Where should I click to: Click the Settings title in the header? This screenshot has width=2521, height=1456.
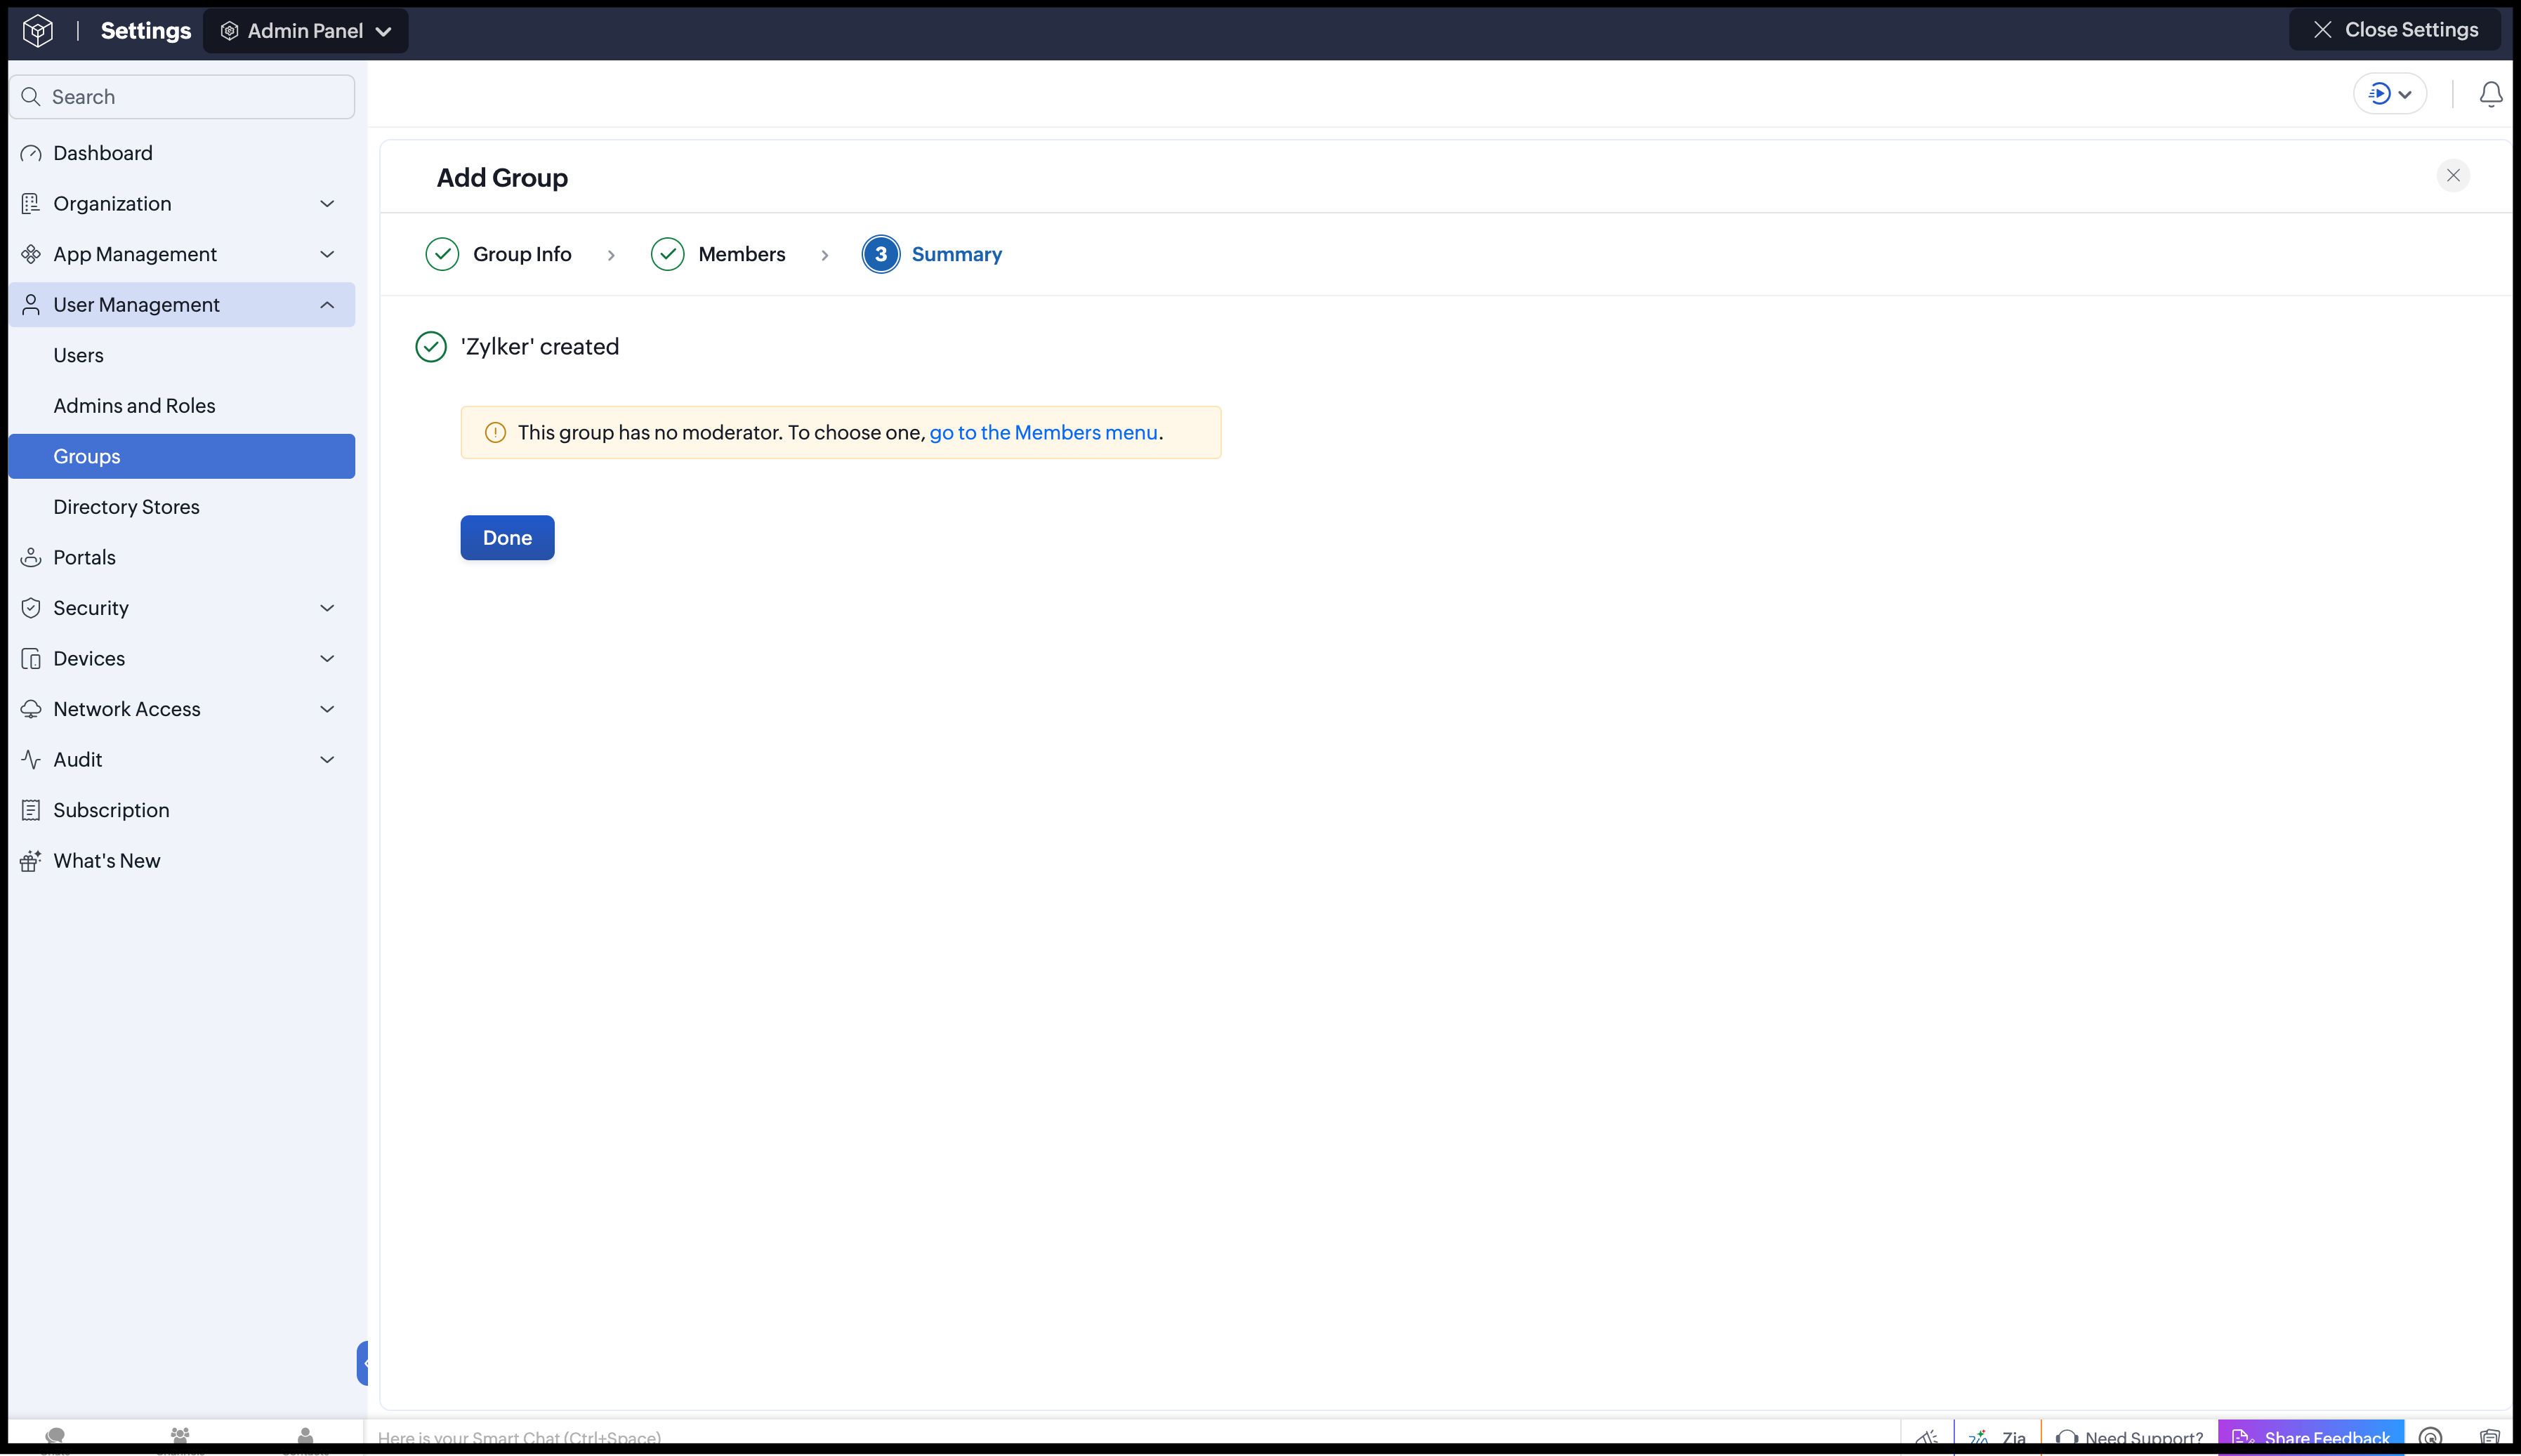[x=146, y=31]
